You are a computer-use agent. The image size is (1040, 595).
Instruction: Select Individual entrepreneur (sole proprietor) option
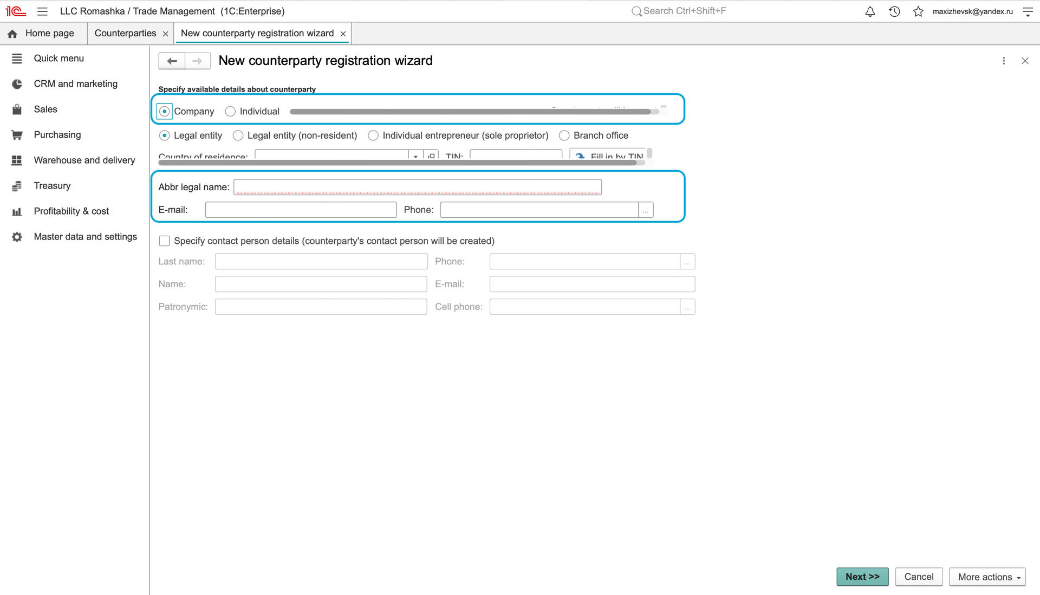point(373,135)
